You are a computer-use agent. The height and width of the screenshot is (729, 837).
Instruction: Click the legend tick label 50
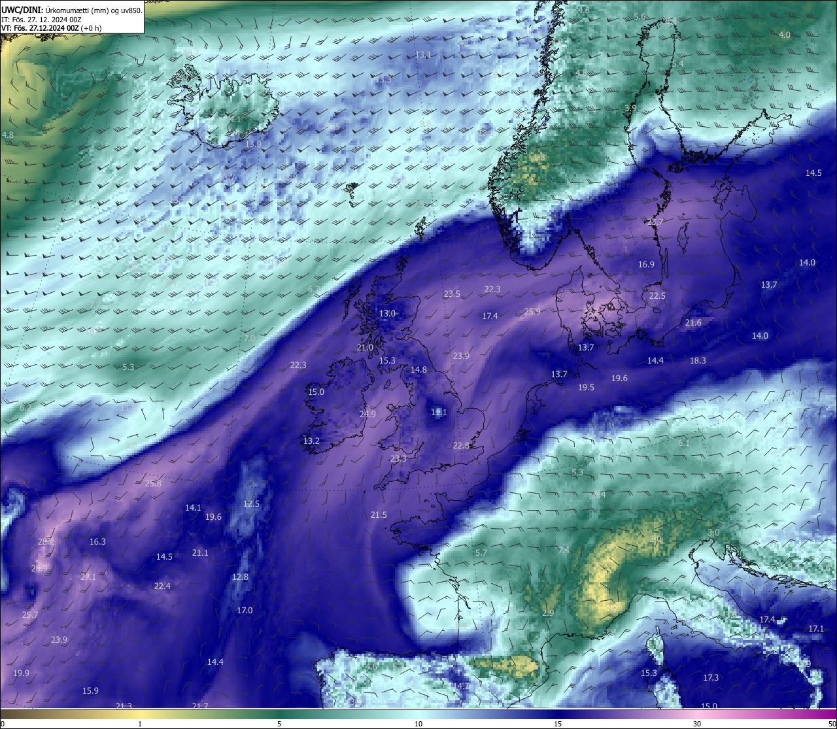coord(832,724)
